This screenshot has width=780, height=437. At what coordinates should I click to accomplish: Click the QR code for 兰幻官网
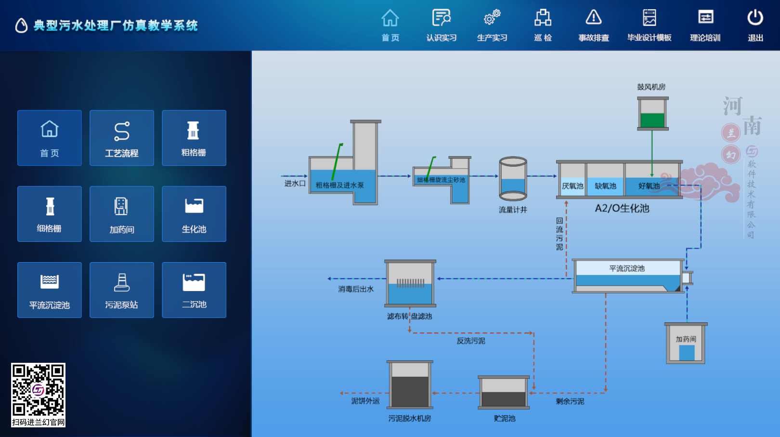38,390
